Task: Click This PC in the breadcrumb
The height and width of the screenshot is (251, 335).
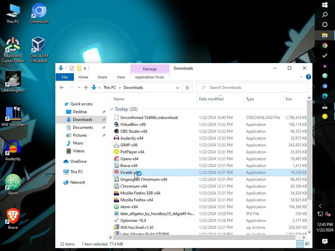Action: tap(110, 88)
